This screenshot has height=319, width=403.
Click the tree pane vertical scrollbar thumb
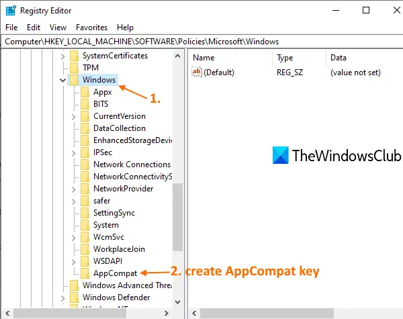tap(177, 217)
